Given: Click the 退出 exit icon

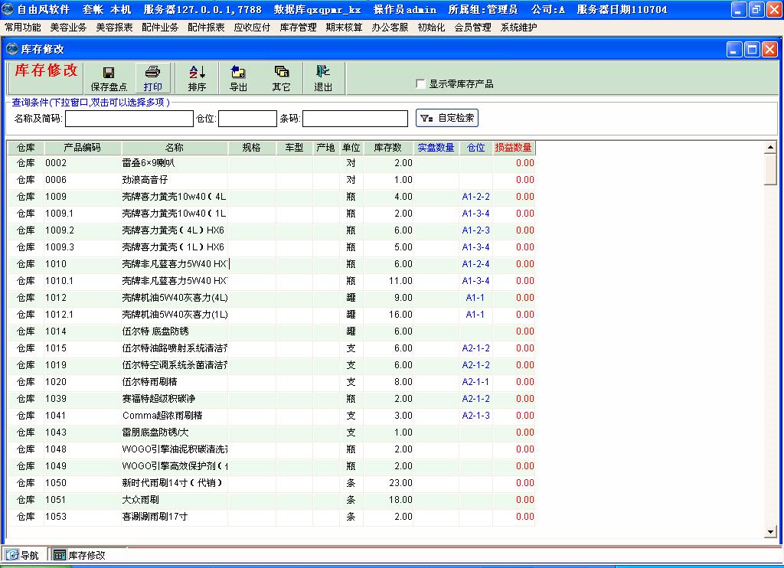Looking at the screenshot, I should (x=323, y=71).
